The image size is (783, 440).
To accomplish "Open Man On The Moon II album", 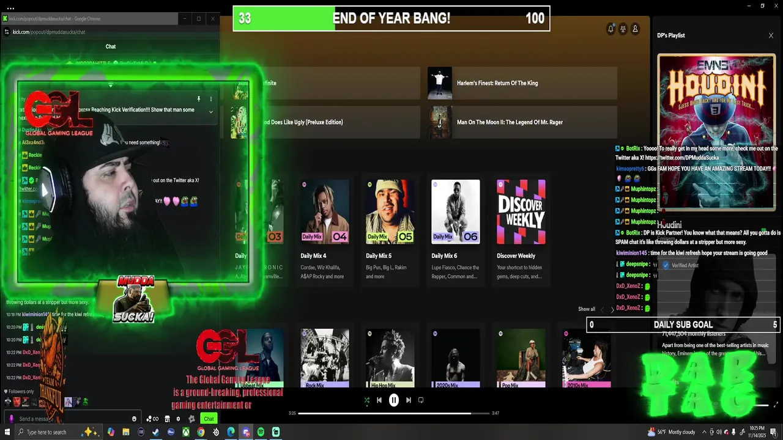I will 522,122.
